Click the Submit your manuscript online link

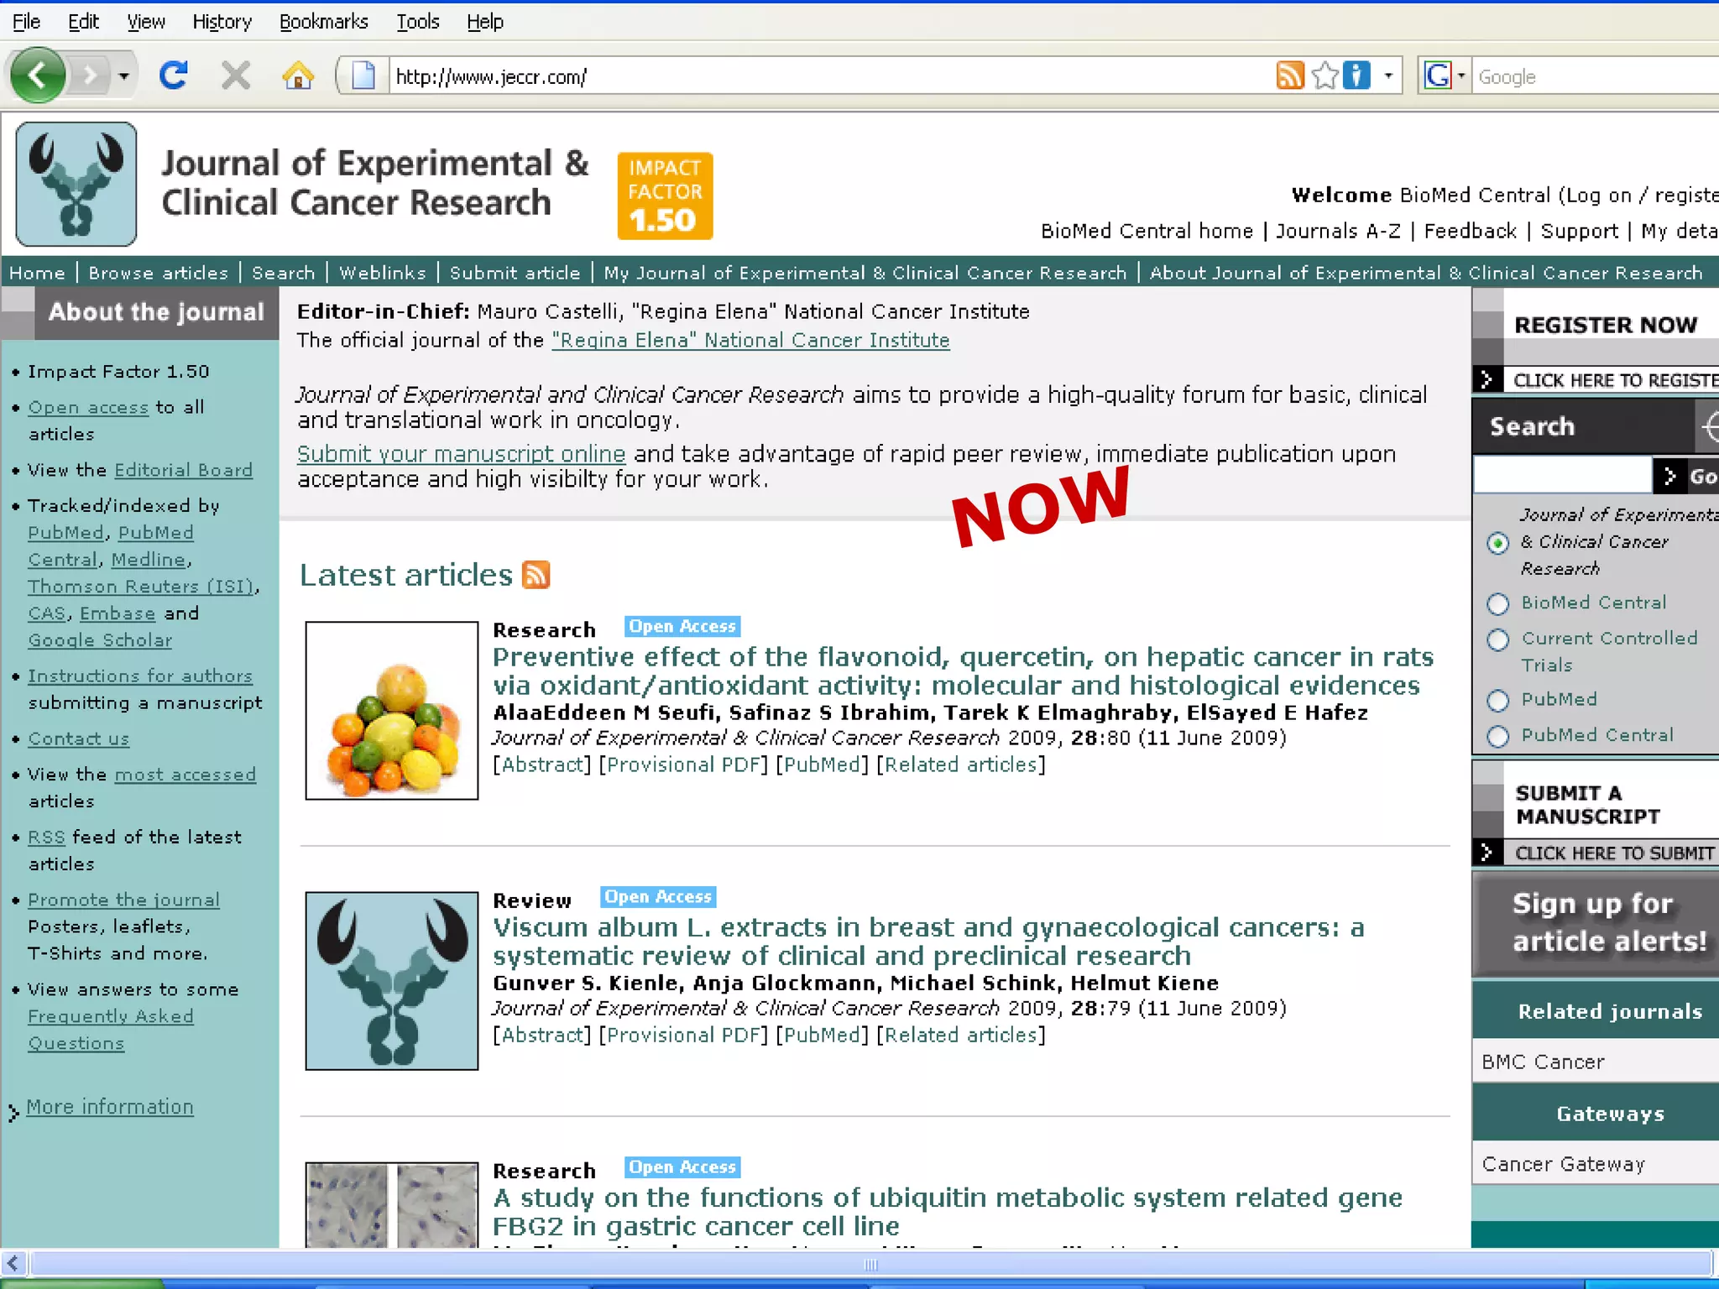pos(461,454)
